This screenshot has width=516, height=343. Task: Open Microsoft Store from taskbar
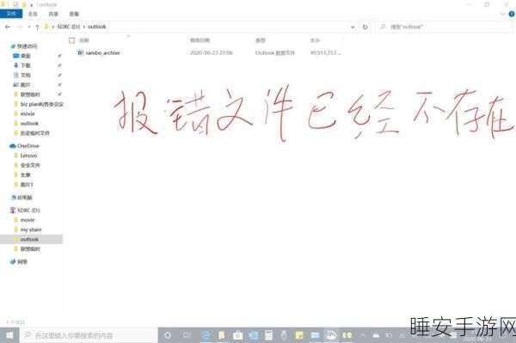(237, 335)
